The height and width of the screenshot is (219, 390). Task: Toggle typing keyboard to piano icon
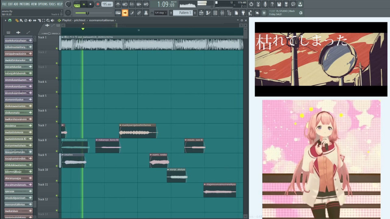coord(118,13)
